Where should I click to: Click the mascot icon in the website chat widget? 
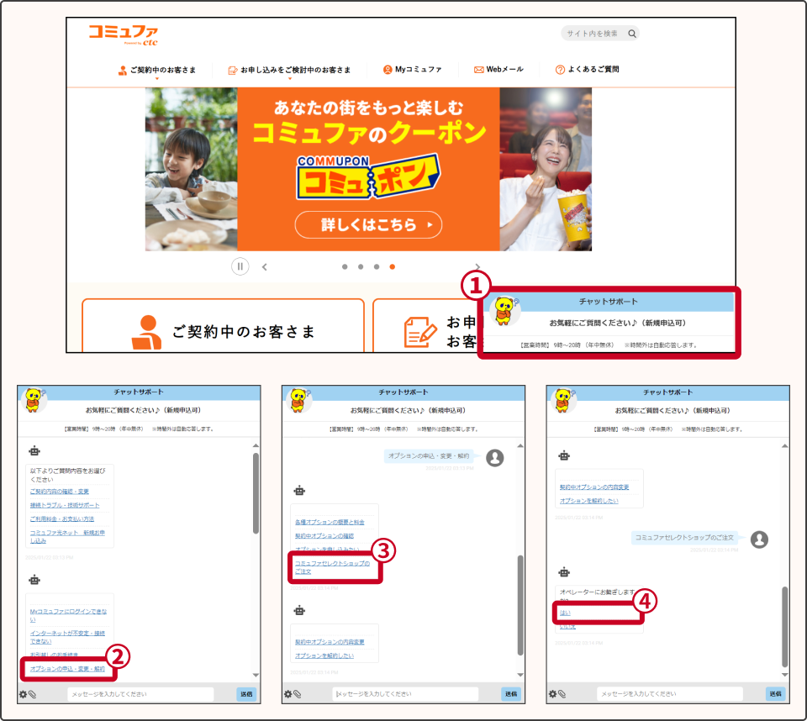pos(504,310)
